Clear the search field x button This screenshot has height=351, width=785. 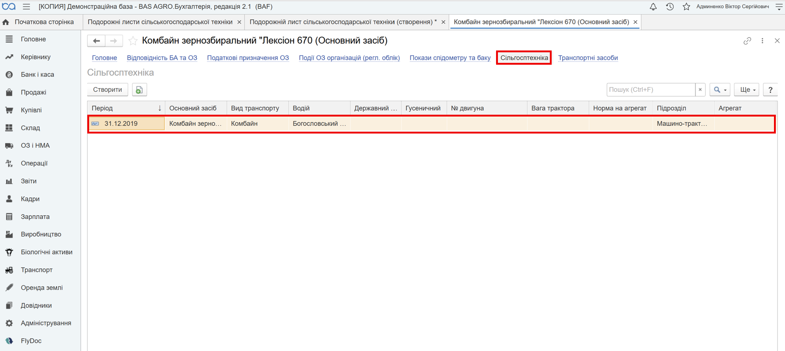(700, 90)
